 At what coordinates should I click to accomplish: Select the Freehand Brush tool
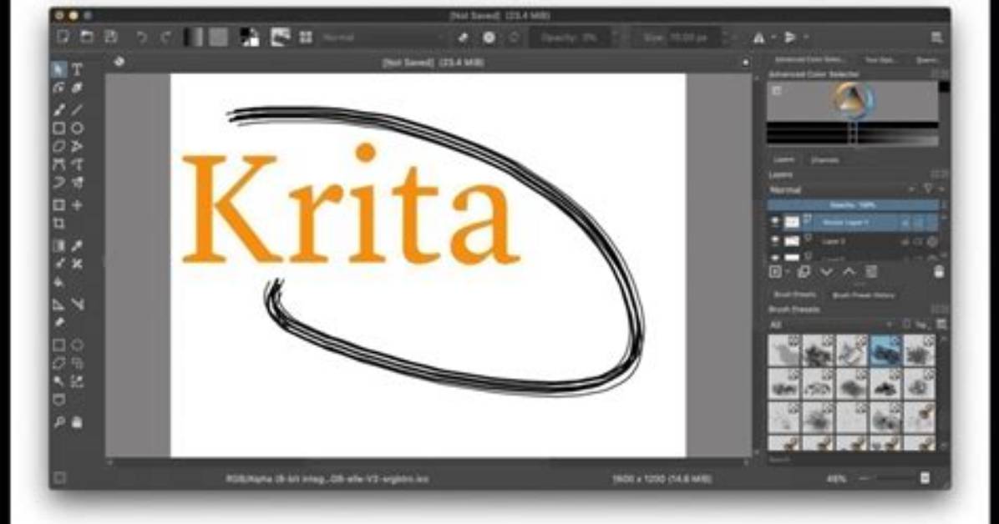coord(58,109)
